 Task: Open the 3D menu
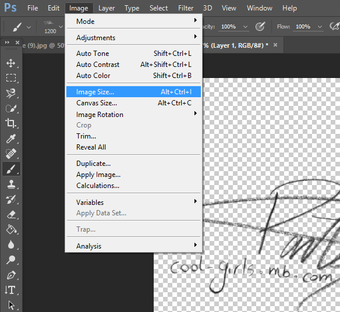[207, 8]
